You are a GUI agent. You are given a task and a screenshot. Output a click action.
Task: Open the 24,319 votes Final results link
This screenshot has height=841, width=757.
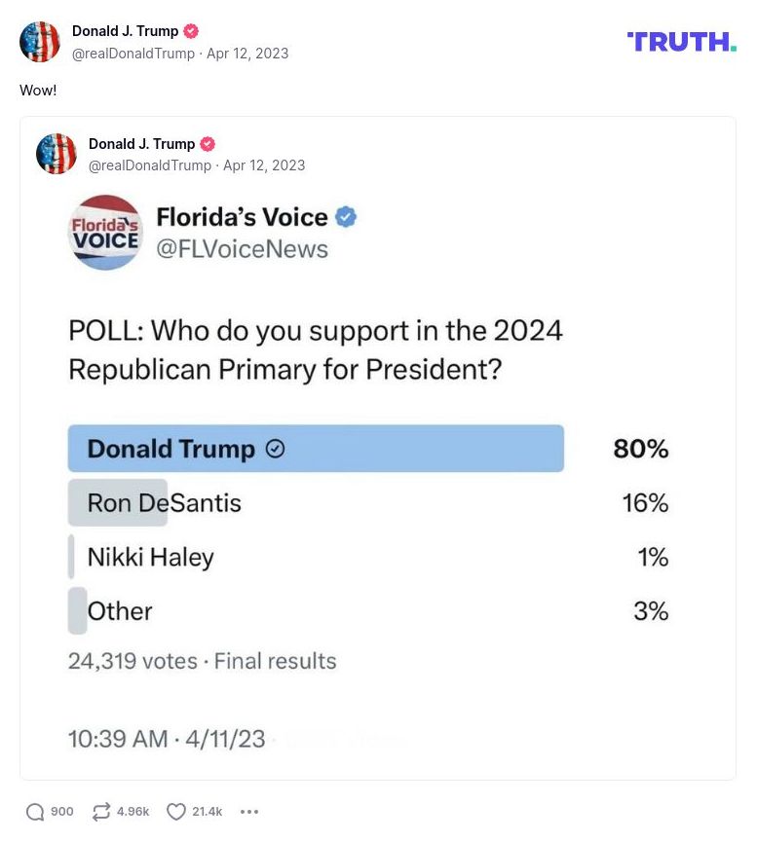[x=202, y=661]
